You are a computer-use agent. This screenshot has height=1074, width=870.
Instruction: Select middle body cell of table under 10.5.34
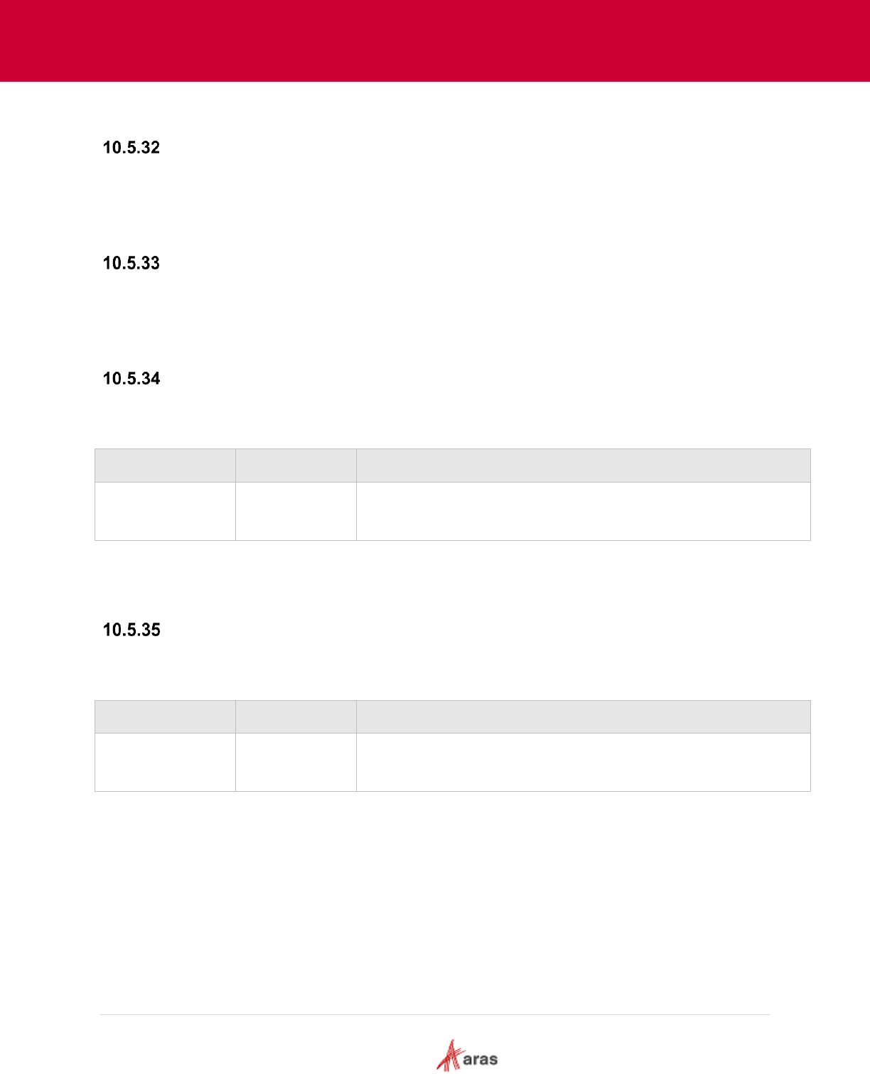[x=296, y=512]
